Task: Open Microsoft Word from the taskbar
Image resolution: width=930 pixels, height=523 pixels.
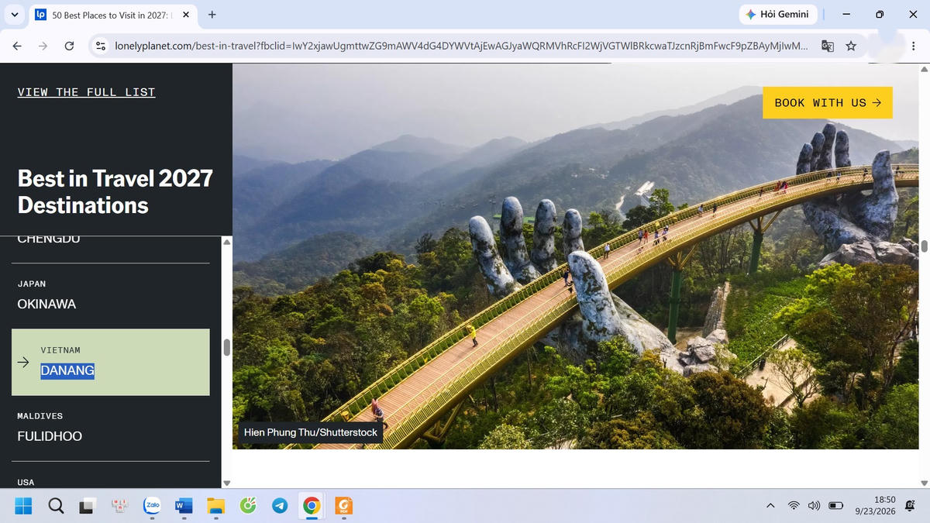Action: pyautogui.click(x=184, y=506)
